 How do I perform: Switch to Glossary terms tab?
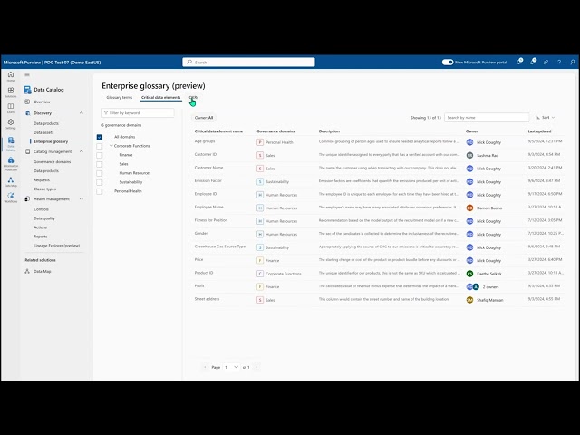[x=119, y=97]
